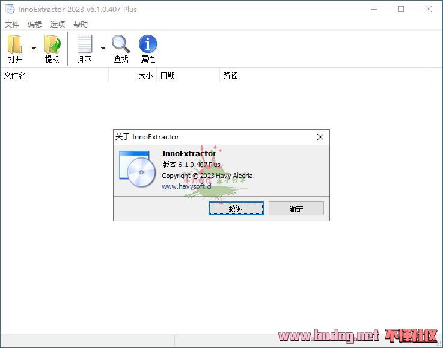
Task: Click the Copyright © 2023 Havy Alegria text
Action: pos(208,176)
